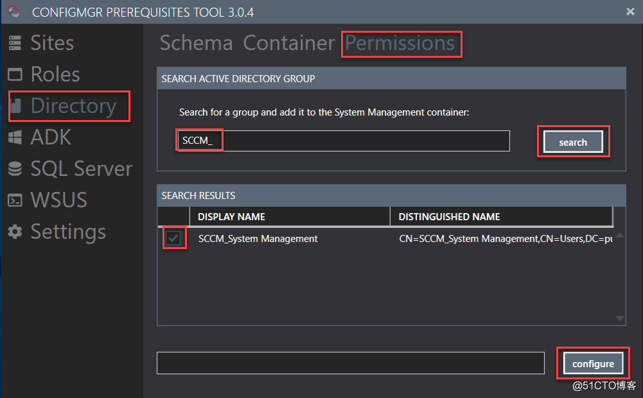Click the ConfigMgr app logo in title bar

13,12
